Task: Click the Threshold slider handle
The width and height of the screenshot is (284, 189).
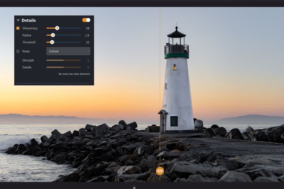Action: (52, 42)
